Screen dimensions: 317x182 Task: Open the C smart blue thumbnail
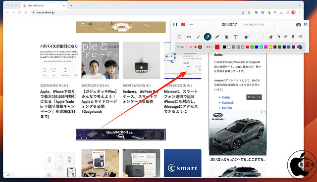pos(183,163)
